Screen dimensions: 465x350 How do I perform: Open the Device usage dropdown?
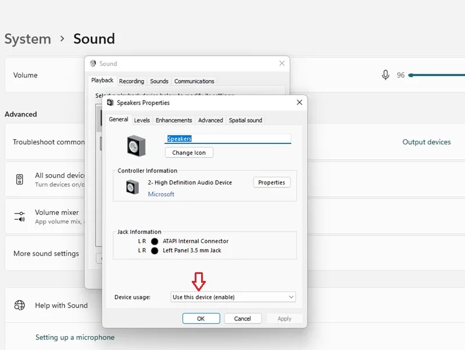click(x=233, y=297)
